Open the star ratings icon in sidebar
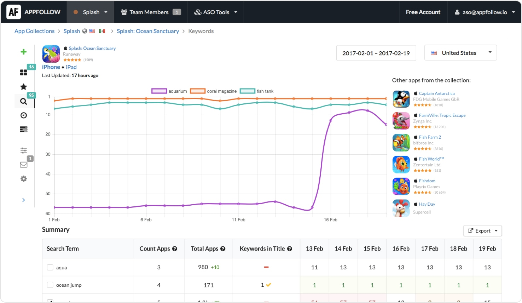Screen dimensions: 522x303 [24, 87]
